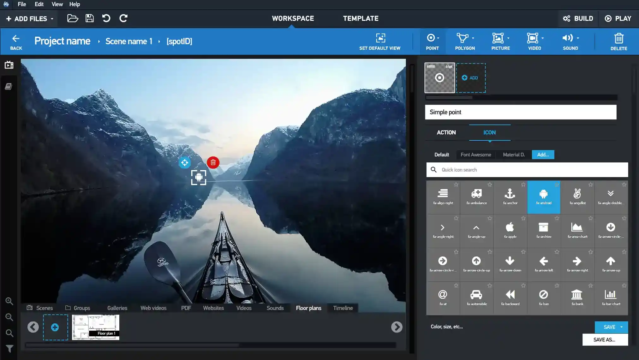Click the Font Awesome button
Viewport: 639px width, 360px height.
(476, 154)
